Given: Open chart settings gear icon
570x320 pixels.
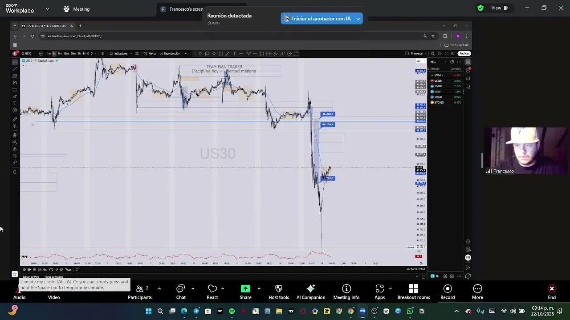Looking at the screenshot, I should (x=440, y=53).
